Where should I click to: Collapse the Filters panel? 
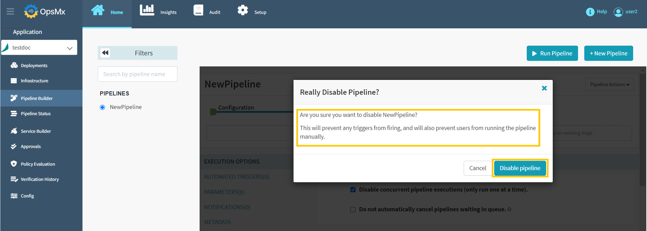(x=105, y=53)
